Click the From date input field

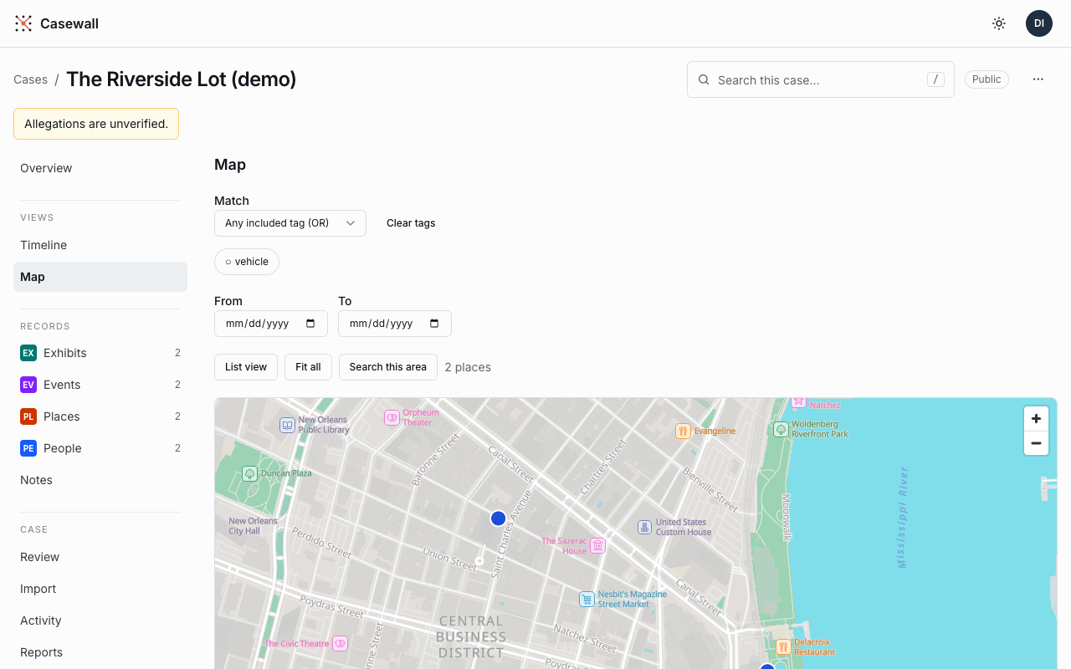click(271, 324)
